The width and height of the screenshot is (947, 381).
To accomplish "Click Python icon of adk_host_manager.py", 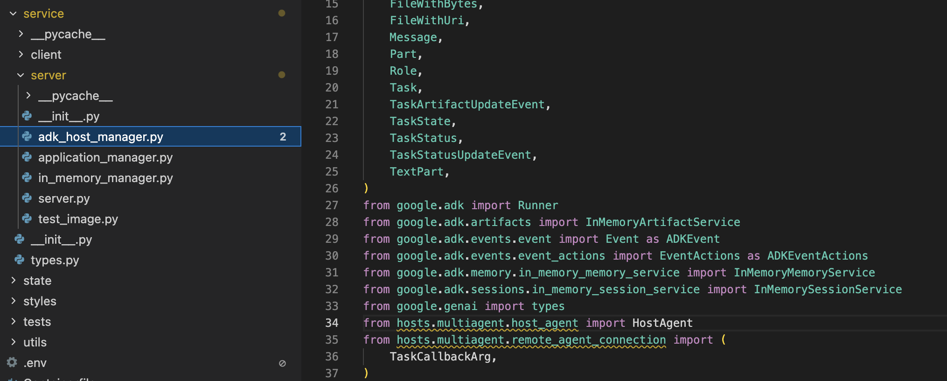I will pyautogui.click(x=27, y=136).
